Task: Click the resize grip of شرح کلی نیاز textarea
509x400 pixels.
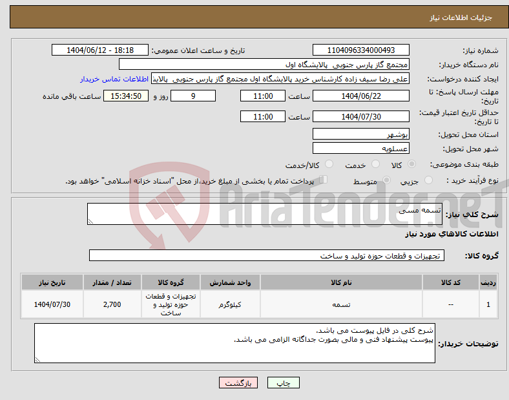Action: (x=90, y=222)
